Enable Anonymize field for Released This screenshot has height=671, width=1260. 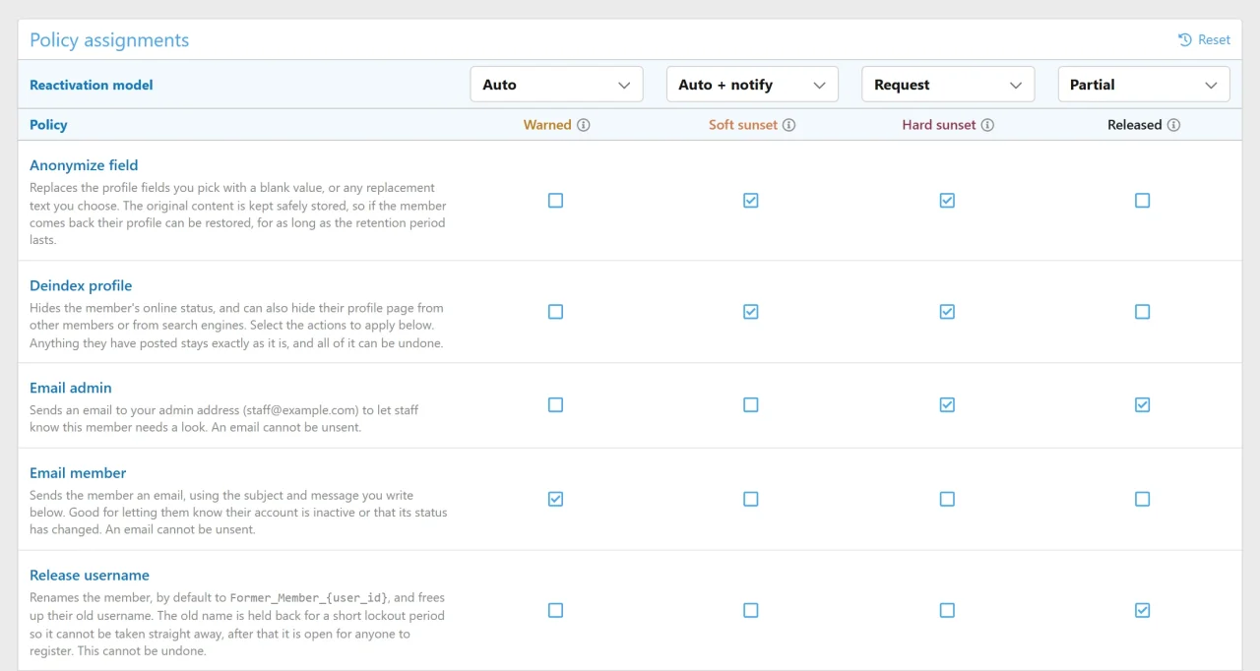pos(1142,201)
